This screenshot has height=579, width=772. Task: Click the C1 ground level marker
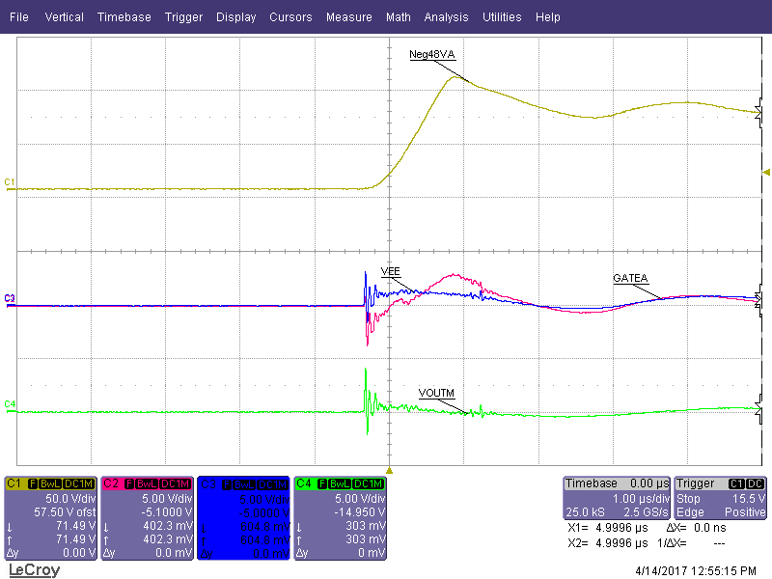10,181
